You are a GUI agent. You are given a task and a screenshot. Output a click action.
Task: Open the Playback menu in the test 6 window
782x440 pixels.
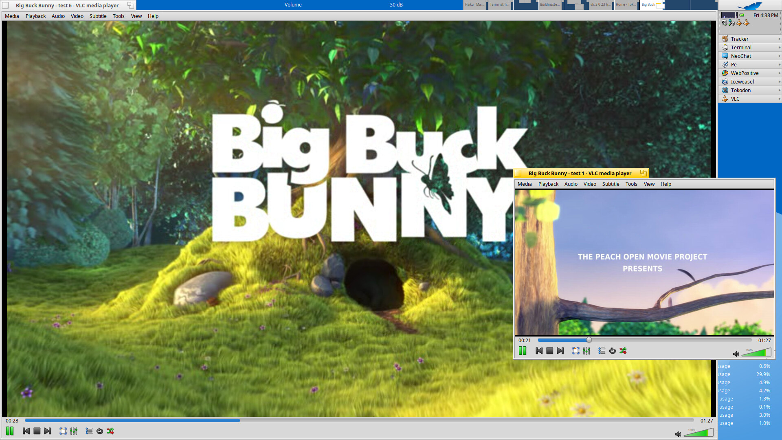[35, 16]
